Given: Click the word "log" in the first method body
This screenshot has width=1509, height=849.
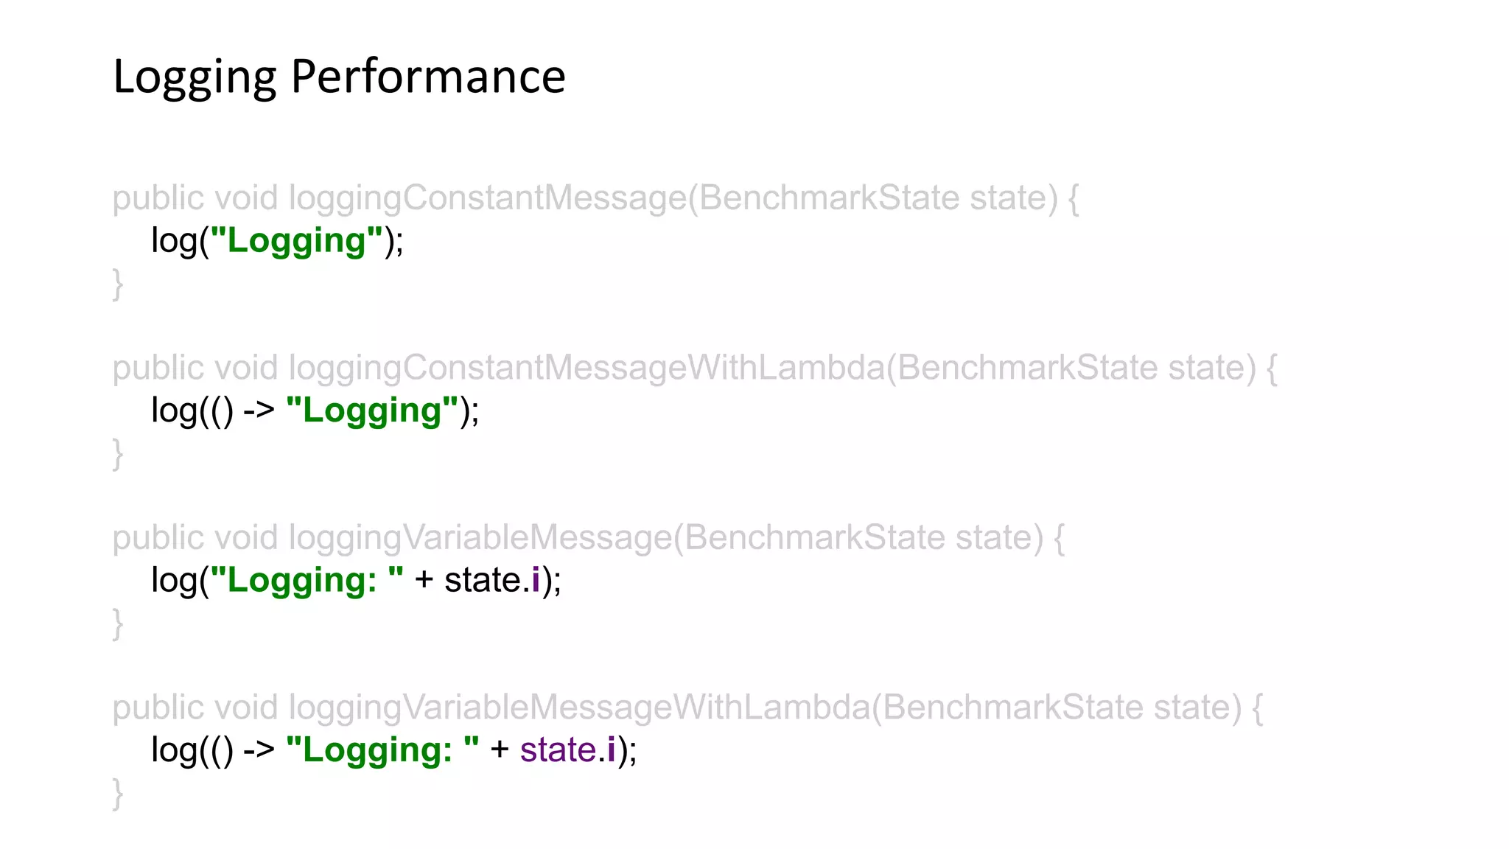Looking at the screenshot, I should pos(174,241).
